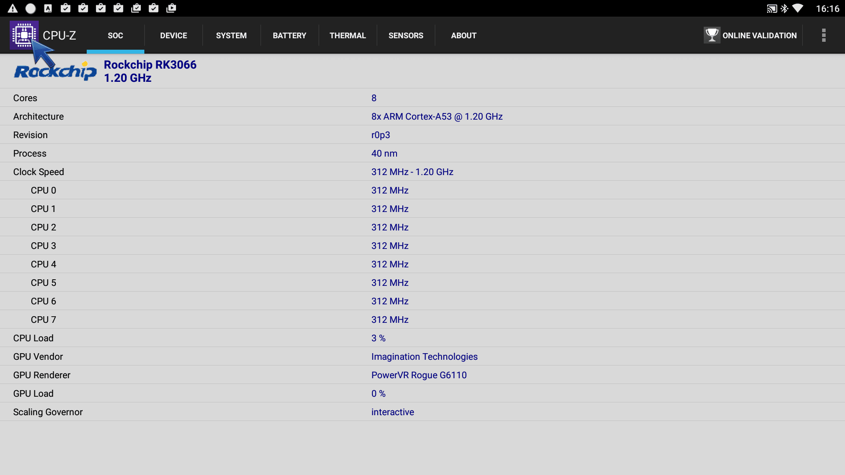
Task: Select the 'Architecture' label
Action: click(38, 117)
